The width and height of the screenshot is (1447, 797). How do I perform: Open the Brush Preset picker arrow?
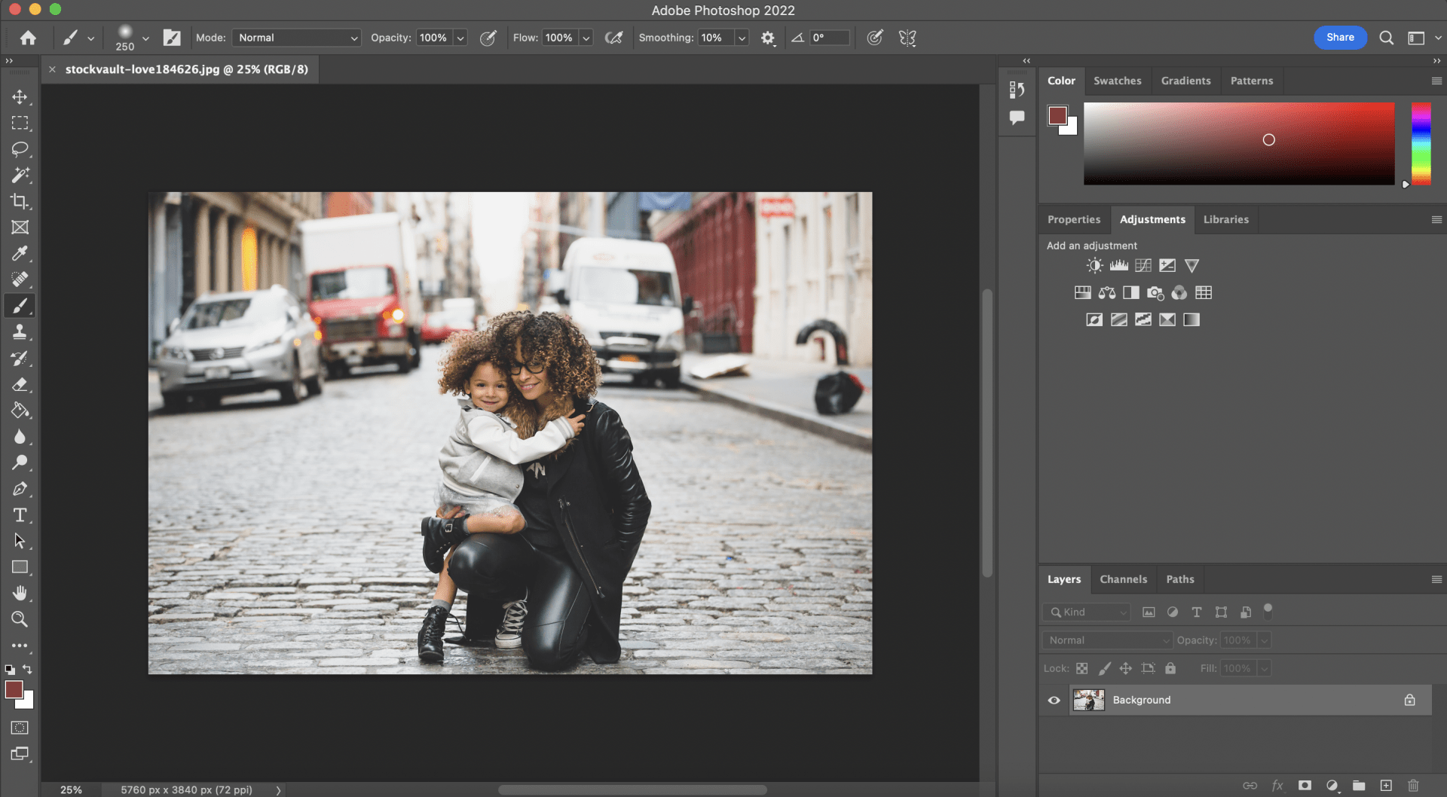pos(145,38)
